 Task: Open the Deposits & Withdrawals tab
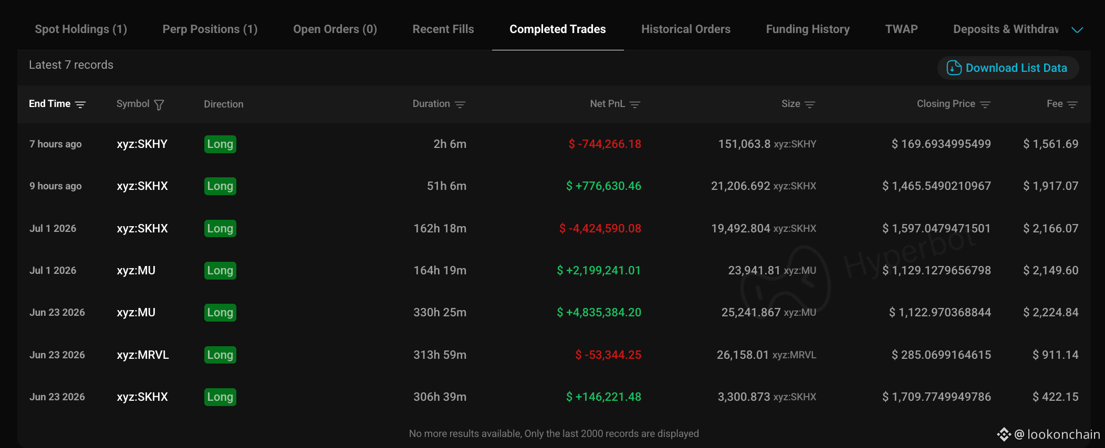pos(1006,29)
